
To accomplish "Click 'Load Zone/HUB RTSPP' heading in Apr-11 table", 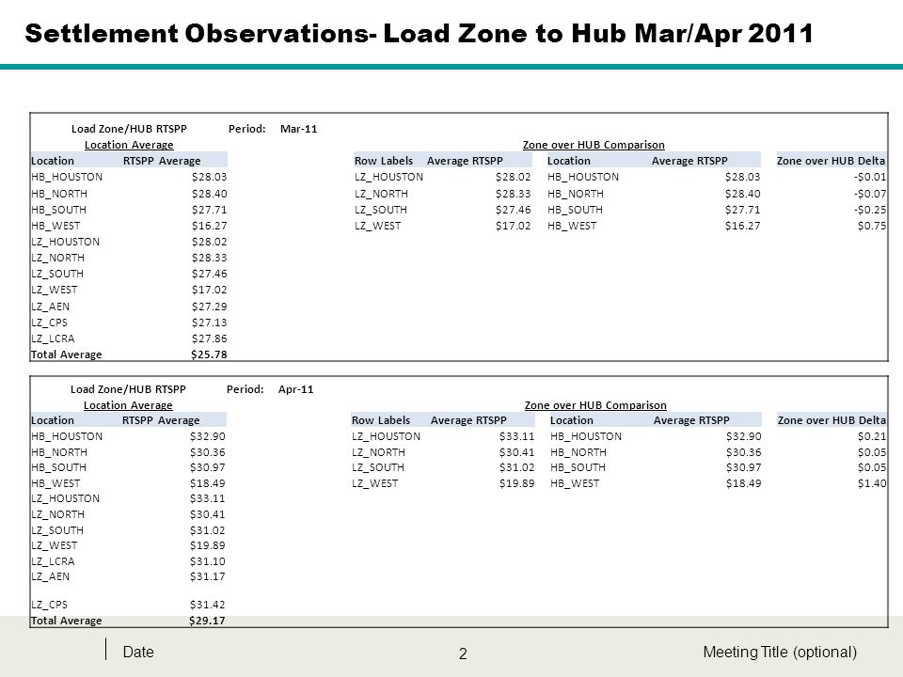I will coord(128,389).
